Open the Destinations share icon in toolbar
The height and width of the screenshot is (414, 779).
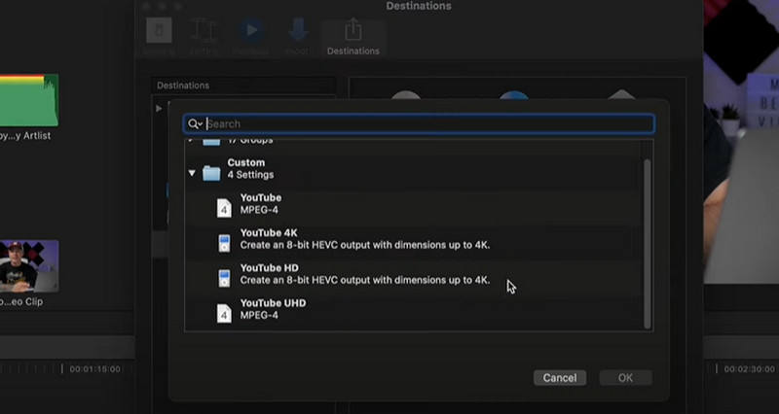(x=352, y=35)
